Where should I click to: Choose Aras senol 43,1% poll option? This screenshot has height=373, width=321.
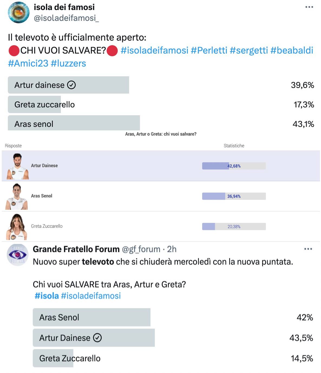coord(161,123)
